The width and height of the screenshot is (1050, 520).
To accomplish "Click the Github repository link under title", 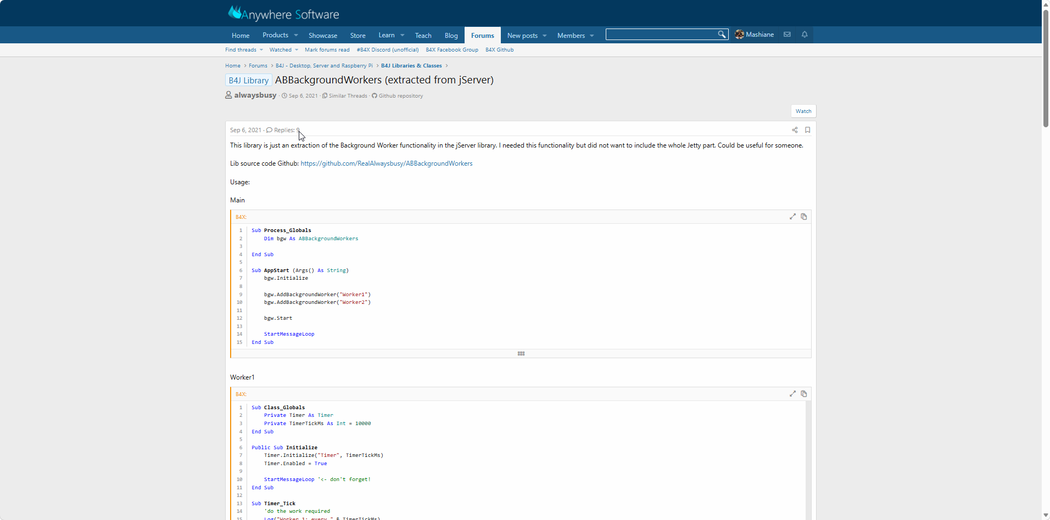I will click(401, 96).
